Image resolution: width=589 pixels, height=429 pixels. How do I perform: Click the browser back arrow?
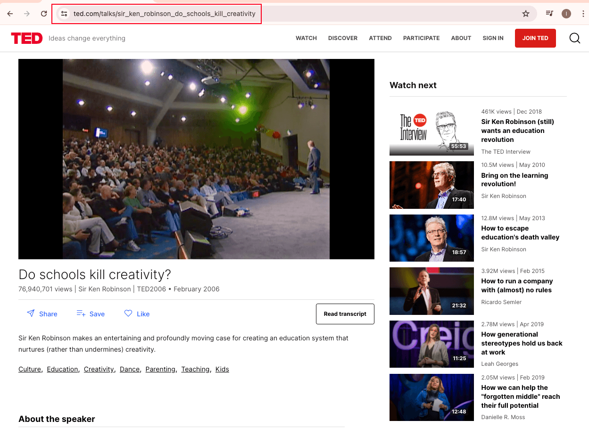[10, 14]
